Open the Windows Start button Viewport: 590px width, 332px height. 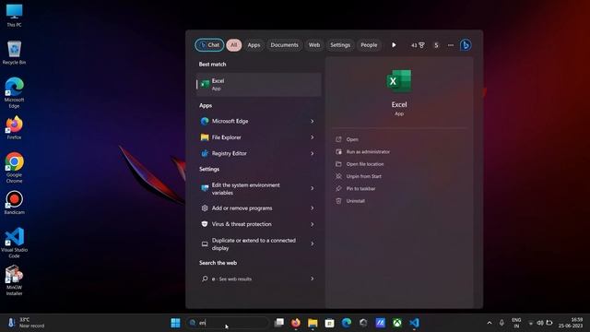(x=175, y=323)
